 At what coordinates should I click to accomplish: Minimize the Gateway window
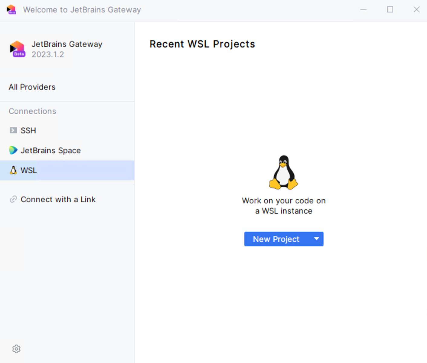click(x=363, y=10)
